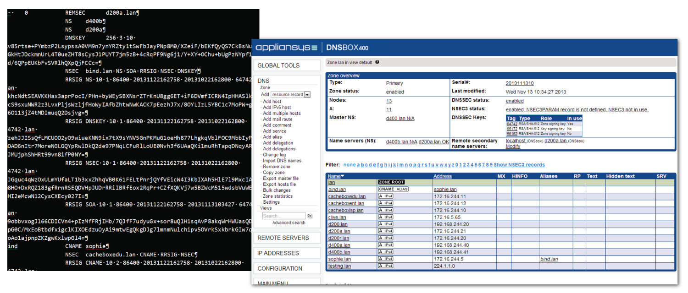Click localhost remote secondary server link
Image resolution: width=688 pixels, height=293 pixels.
coord(516,141)
